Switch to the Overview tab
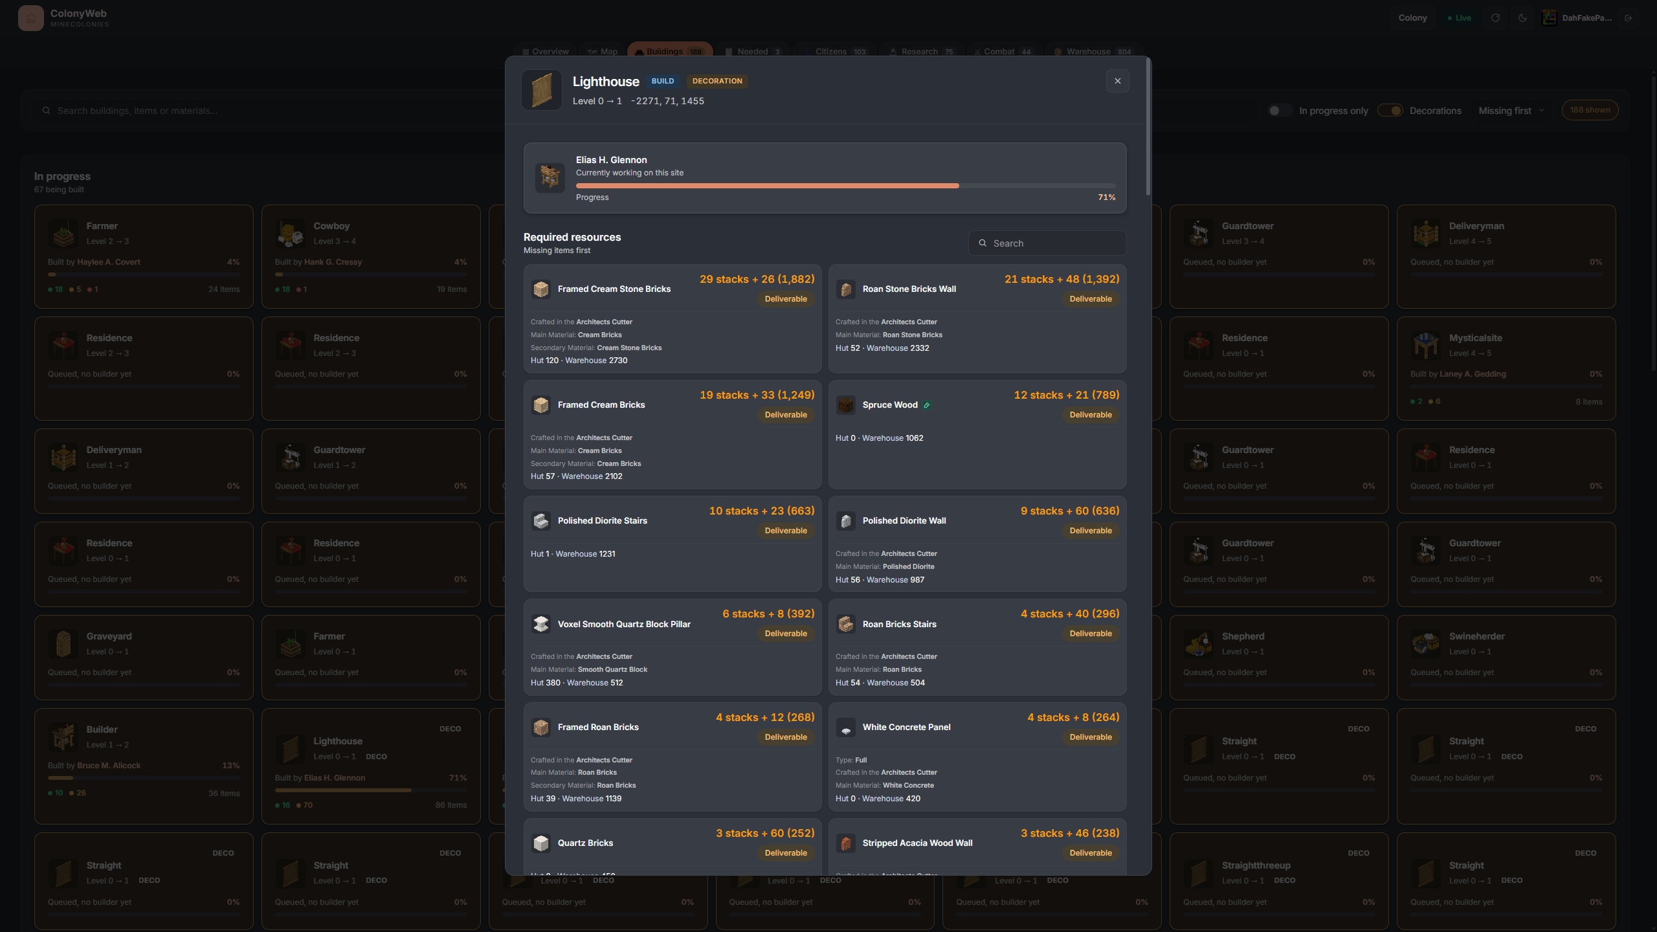 [546, 51]
